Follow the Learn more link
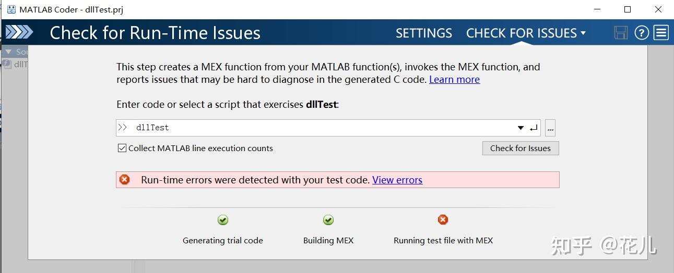 click(x=454, y=79)
